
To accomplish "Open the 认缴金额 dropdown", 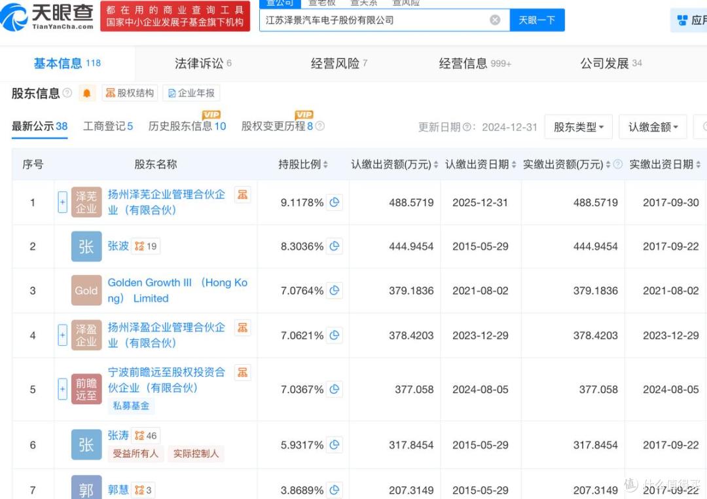I will [x=653, y=127].
